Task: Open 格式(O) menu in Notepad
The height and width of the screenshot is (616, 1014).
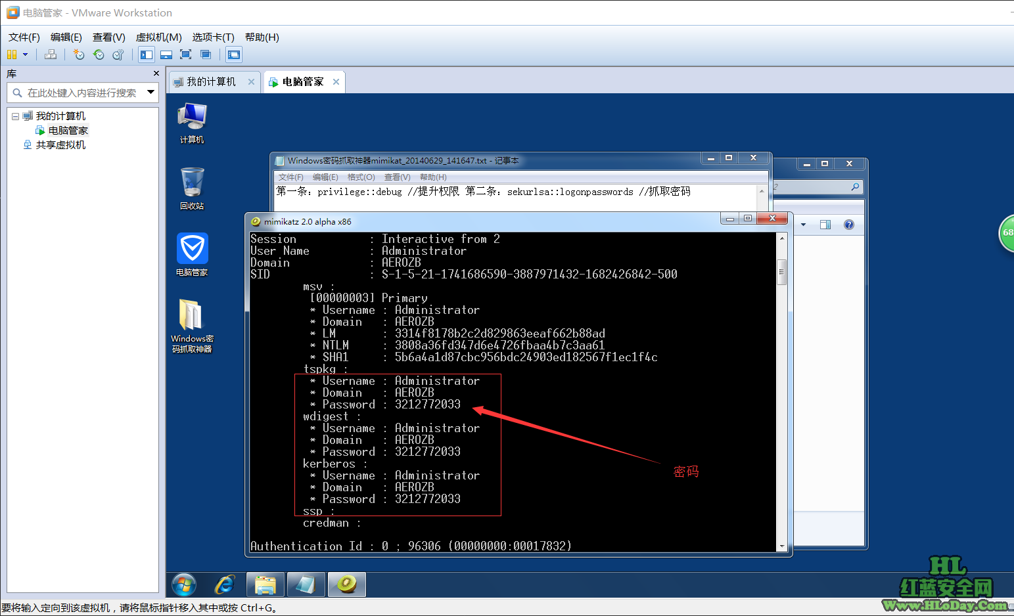Action: pos(361,177)
